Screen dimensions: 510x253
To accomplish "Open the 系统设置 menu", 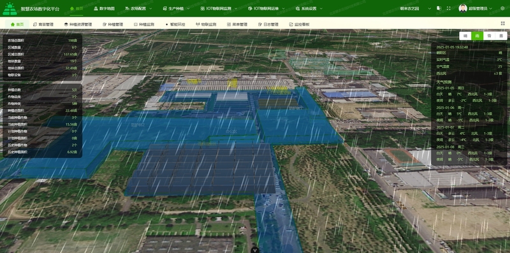I will 309,9.
